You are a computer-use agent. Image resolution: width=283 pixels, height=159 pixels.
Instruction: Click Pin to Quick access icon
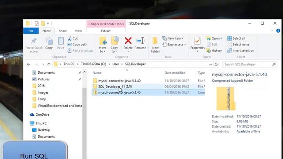click(x=34, y=41)
